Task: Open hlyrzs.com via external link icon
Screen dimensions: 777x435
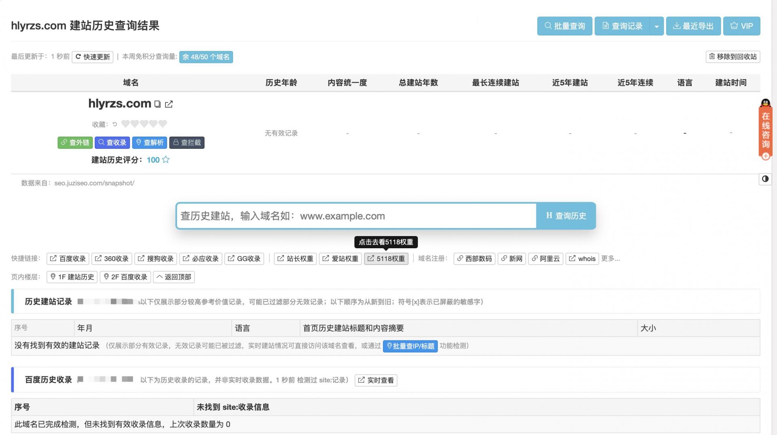Action: pyautogui.click(x=169, y=104)
